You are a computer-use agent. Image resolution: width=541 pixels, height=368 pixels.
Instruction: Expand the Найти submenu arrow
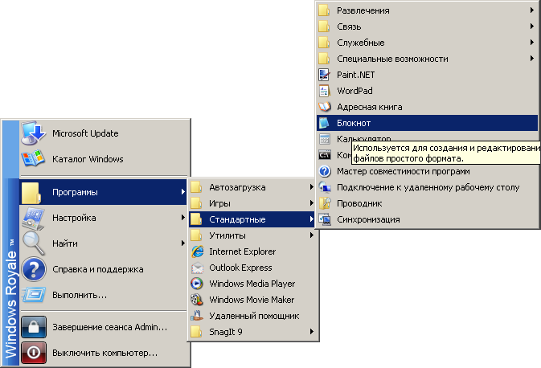[x=182, y=243]
